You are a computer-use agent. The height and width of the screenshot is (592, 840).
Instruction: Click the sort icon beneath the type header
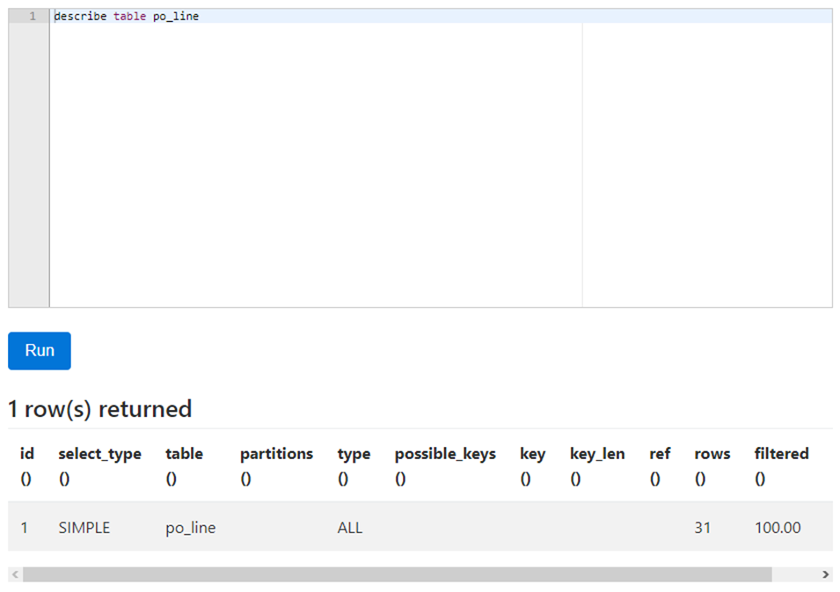(343, 479)
